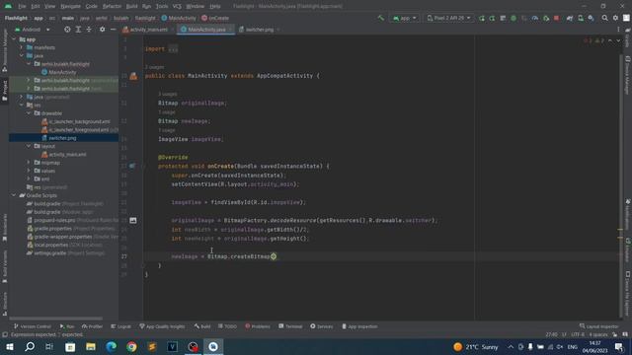632x355 pixels.
Task: Open the Refactor menu
Action: (x=112, y=7)
